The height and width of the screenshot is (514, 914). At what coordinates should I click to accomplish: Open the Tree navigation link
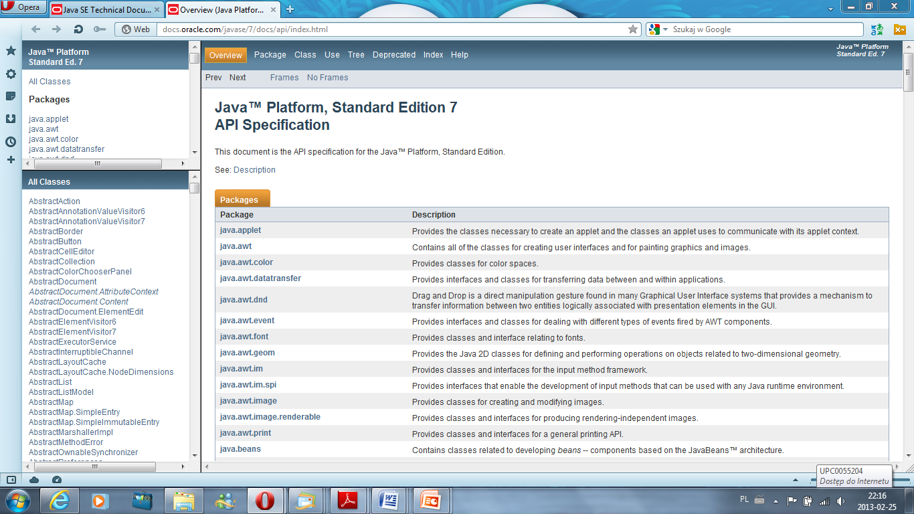click(x=356, y=55)
